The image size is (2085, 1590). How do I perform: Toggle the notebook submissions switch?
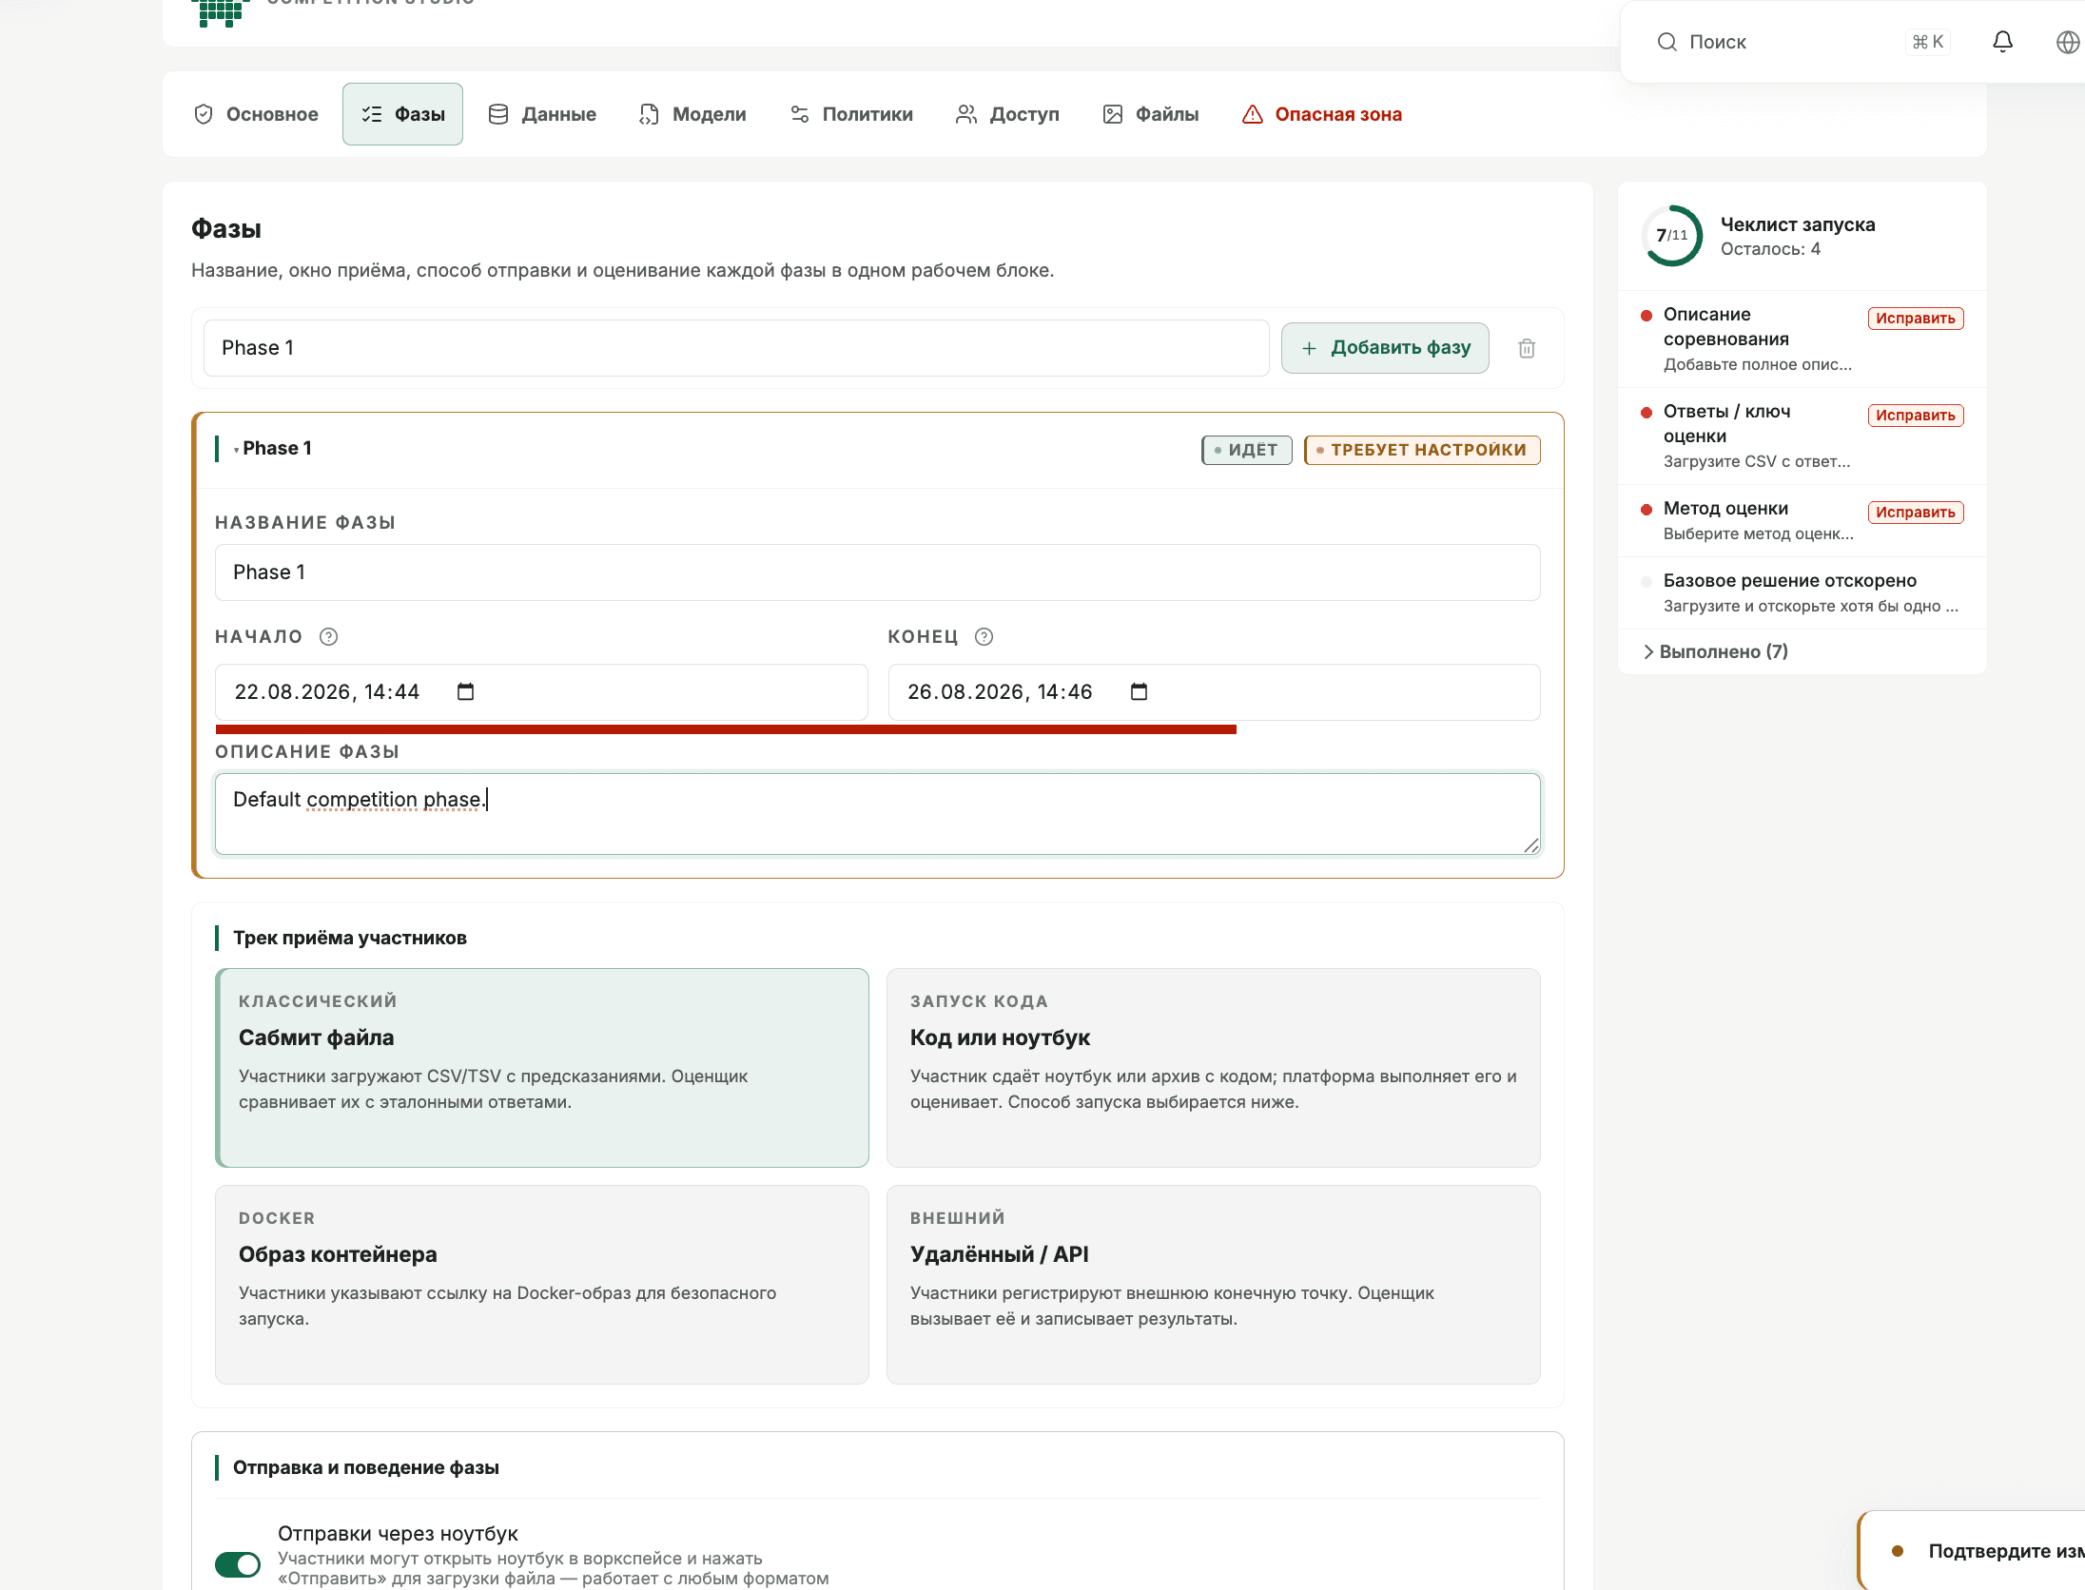[238, 1564]
